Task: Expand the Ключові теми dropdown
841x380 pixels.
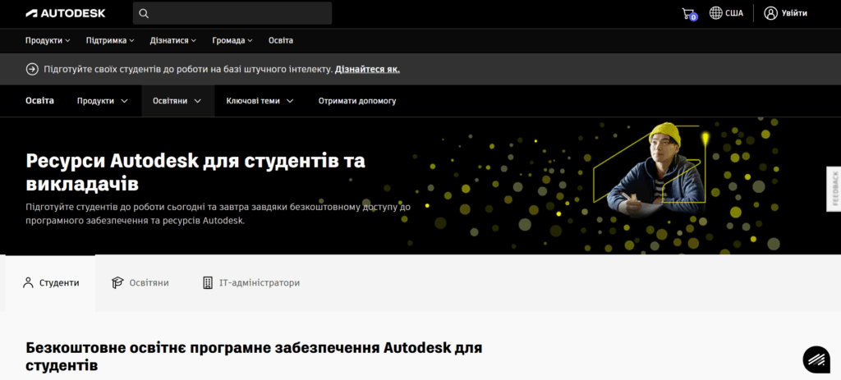Action: 260,101
